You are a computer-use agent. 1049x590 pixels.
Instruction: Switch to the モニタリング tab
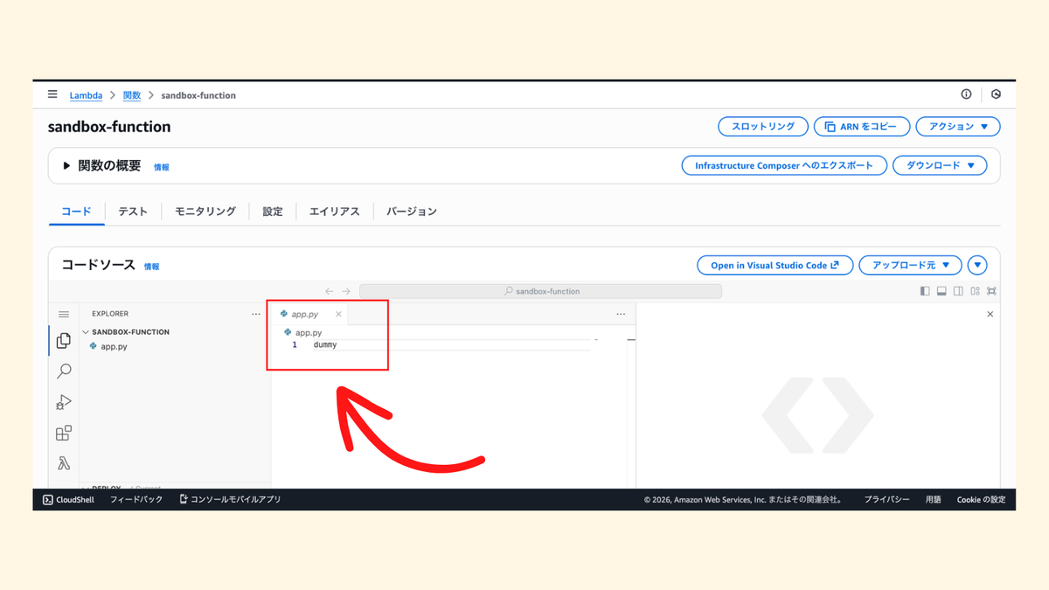205,212
